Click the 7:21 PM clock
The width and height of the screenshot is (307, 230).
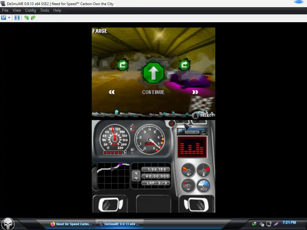tap(289, 223)
